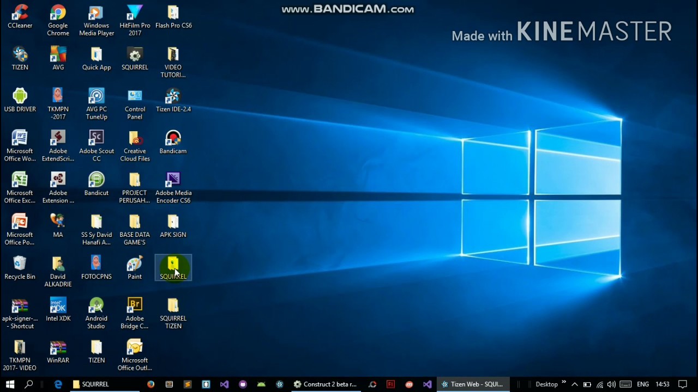Select the Control Panel desktop icon

pos(135,104)
